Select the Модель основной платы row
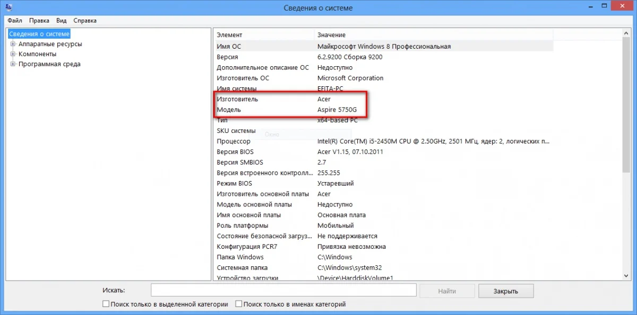This screenshot has width=637, height=315. pos(384,205)
